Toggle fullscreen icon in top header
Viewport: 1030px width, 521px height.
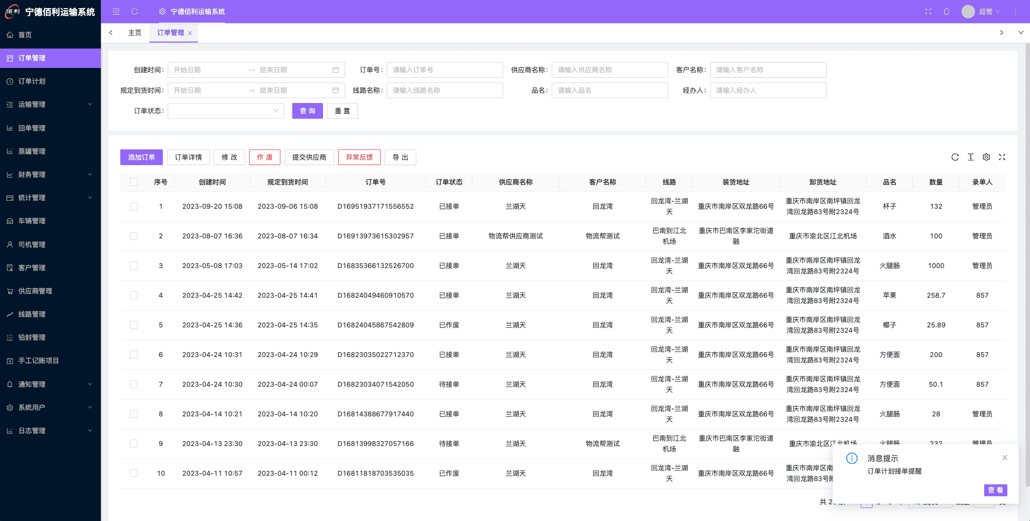pos(928,11)
